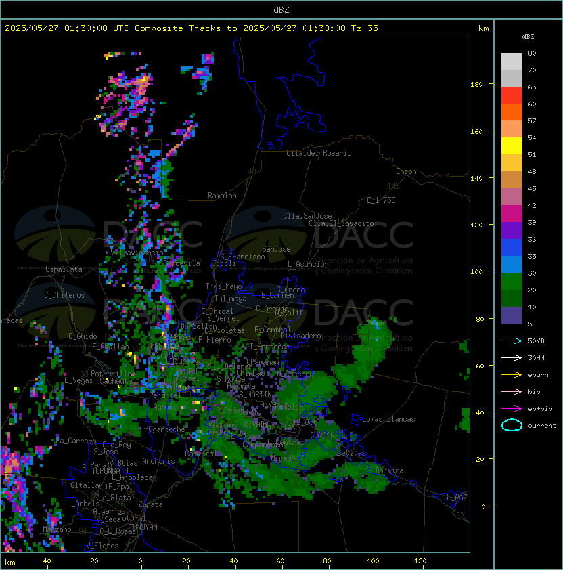Click the 'TUNUYAN' map label
This screenshot has width=563, height=570.
(143, 527)
